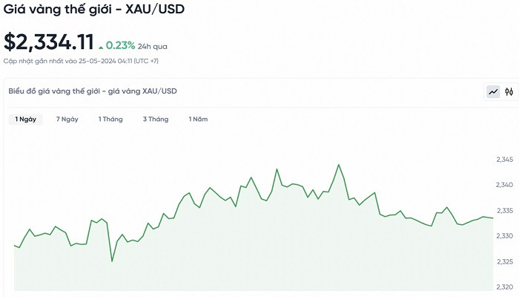
Task: Click the 2,340 y-axis label
Action: 505,185
